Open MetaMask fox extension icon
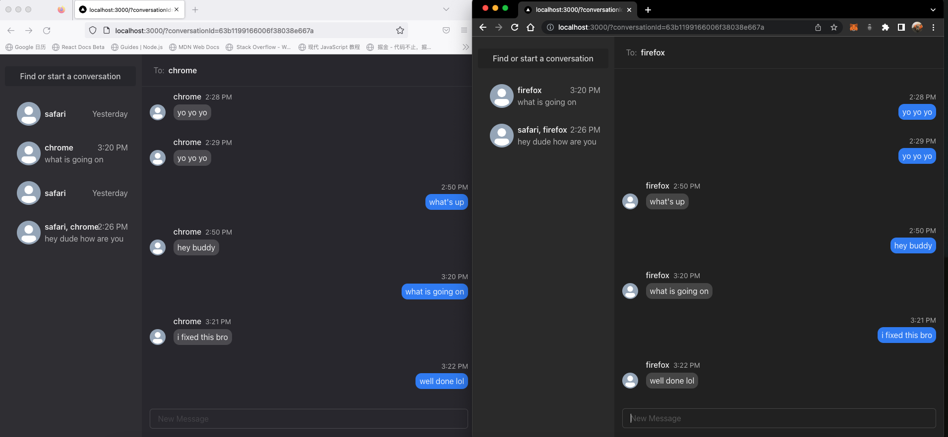This screenshot has height=437, width=948. 854,27
